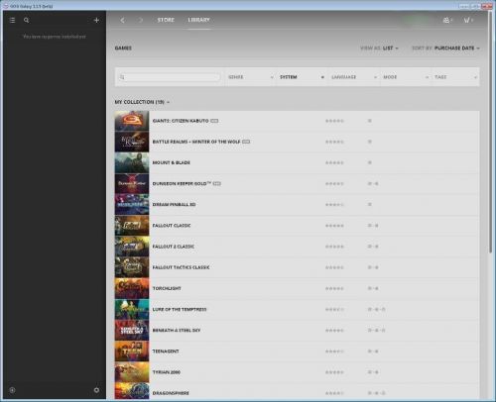Open the Tags filter dropdown
Image resolution: width=496 pixels, height=402 pixels.
[x=455, y=77]
